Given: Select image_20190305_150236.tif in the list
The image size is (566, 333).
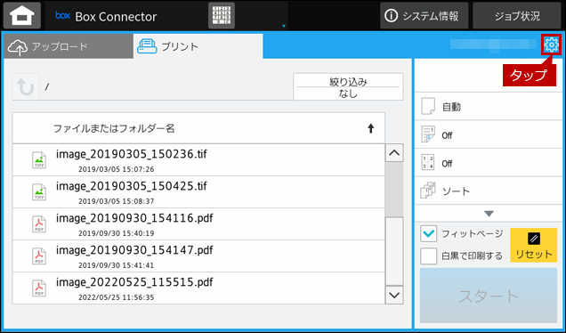Looking at the screenshot, I should [198, 160].
